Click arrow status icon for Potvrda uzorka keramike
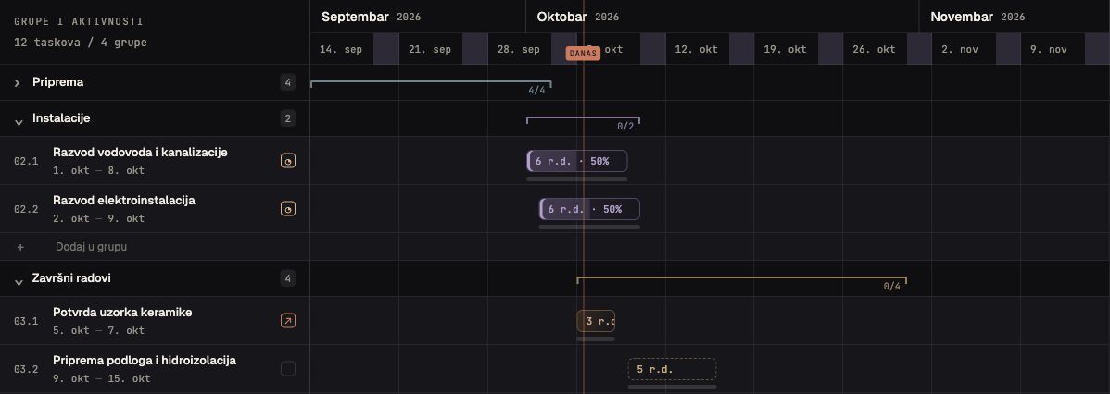Image resolution: width=1110 pixels, height=394 pixels. tap(287, 321)
